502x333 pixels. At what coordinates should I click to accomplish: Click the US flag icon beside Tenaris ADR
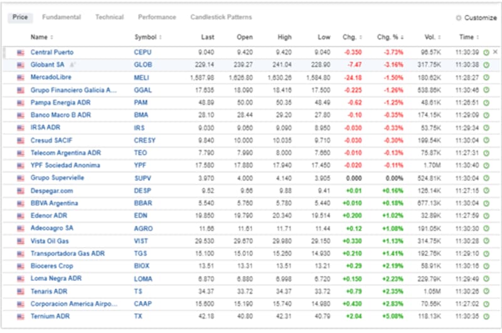21,292
